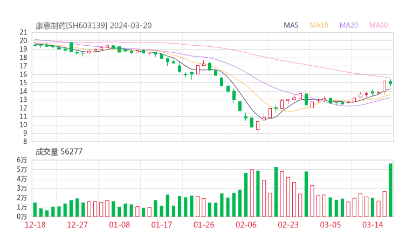Click the 03-14 date axis label
Screen dimensions: 399x237
point(373,225)
